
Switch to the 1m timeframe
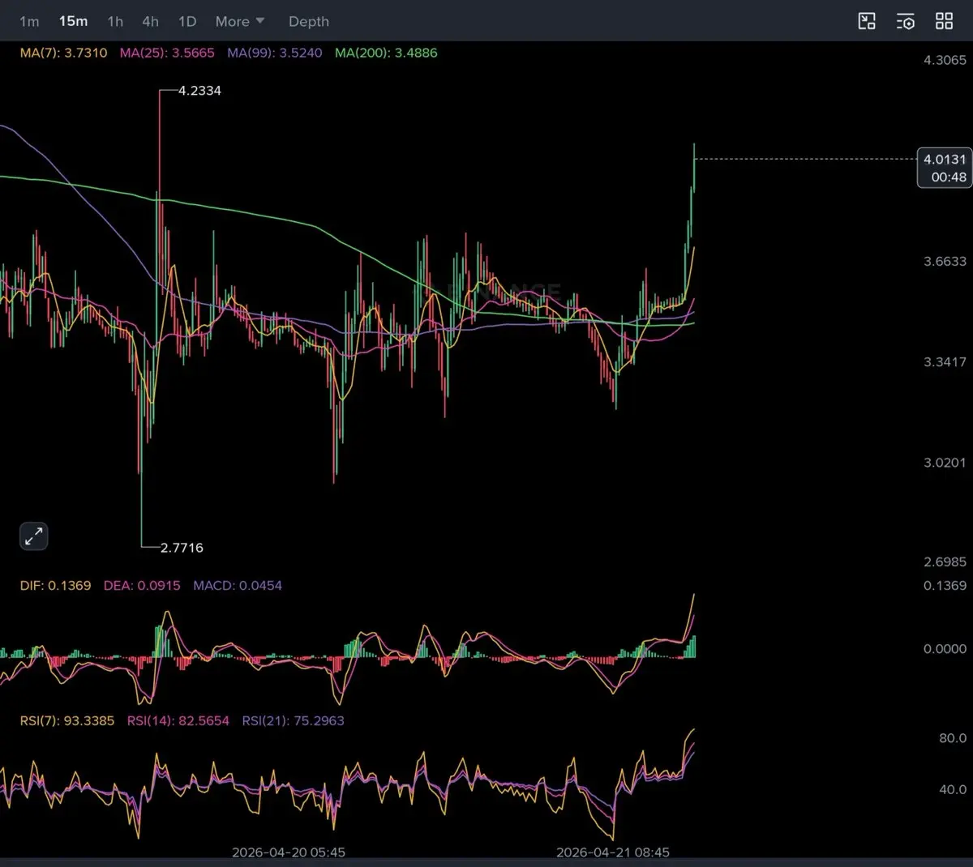(x=29, y=22)
